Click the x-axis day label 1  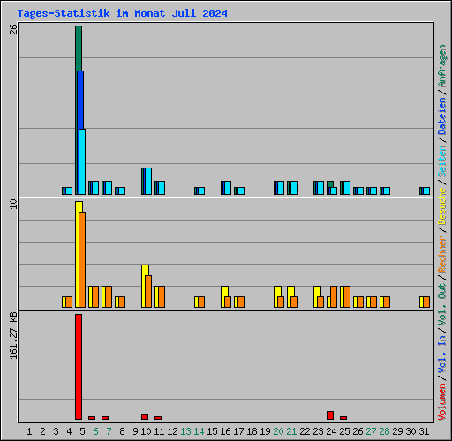coord(29,431)
